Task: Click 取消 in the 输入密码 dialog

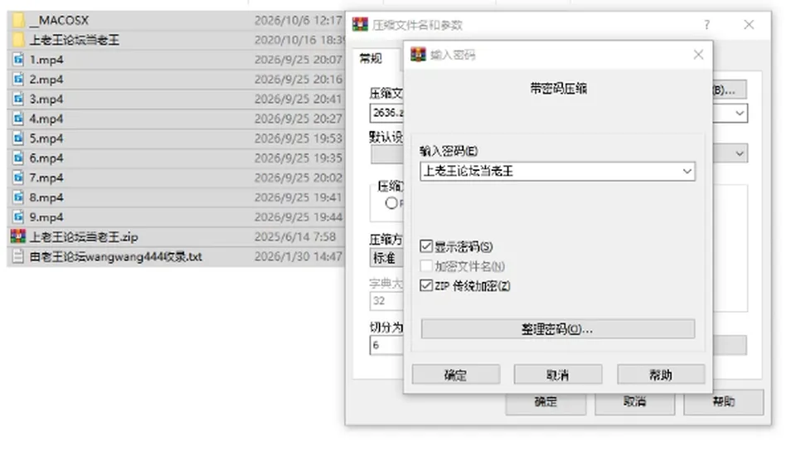Action: coord(558,375)
